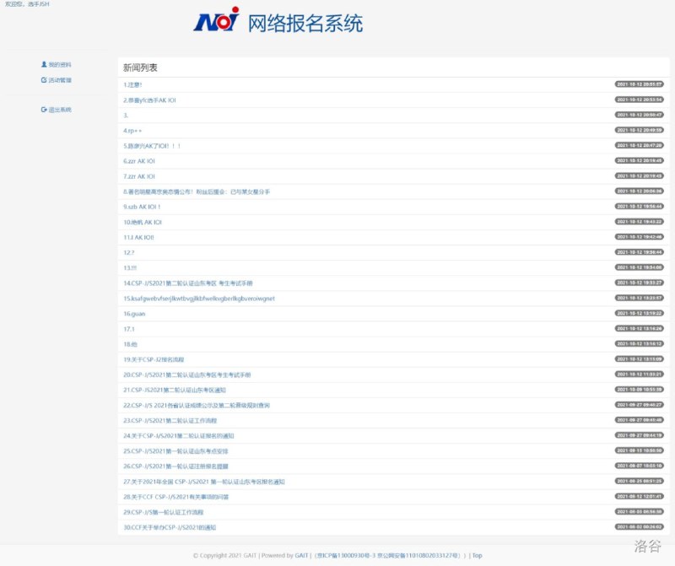Click the 2021-10-12 20:55:57 timestamp badge

tap(639, 84)
